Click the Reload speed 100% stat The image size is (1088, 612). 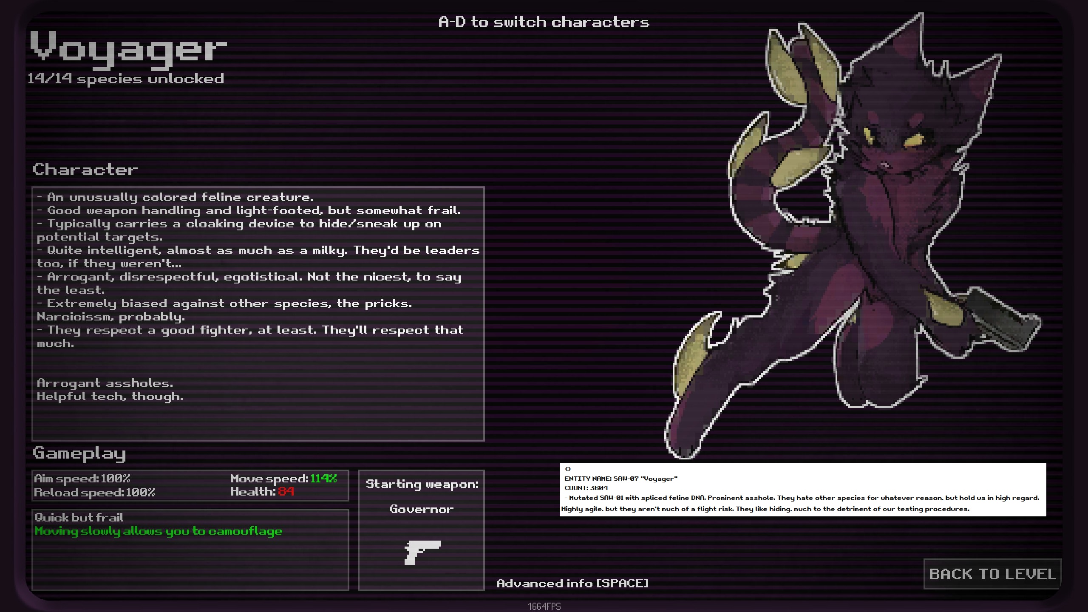[94, 492]
